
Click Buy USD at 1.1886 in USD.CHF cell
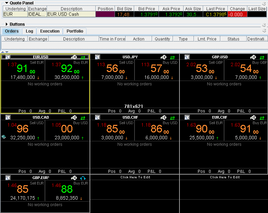point(157,130)
